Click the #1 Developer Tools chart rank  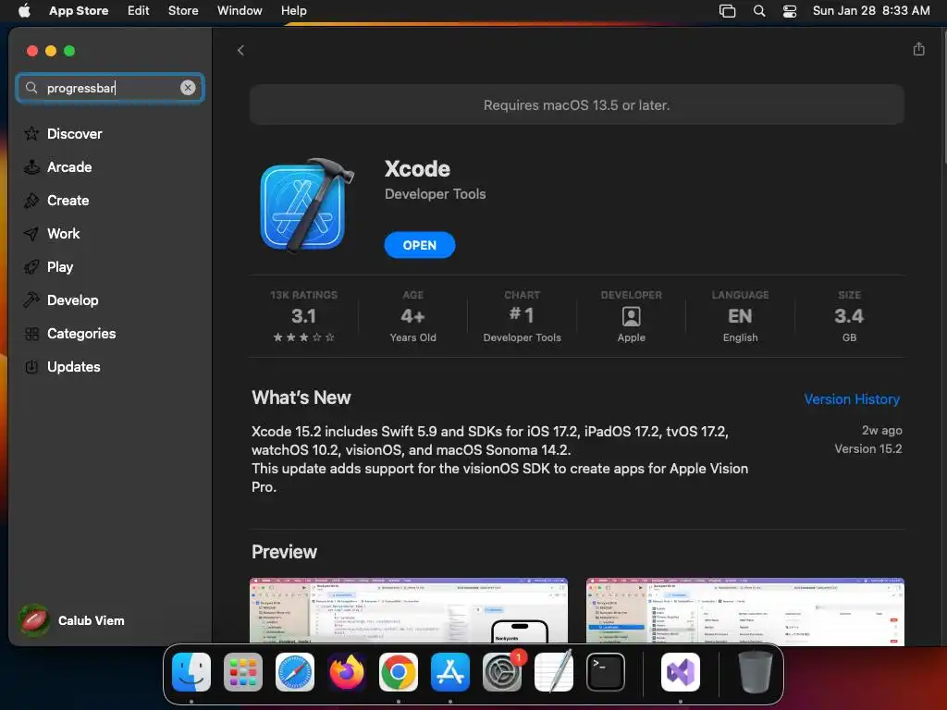point(522,316)
